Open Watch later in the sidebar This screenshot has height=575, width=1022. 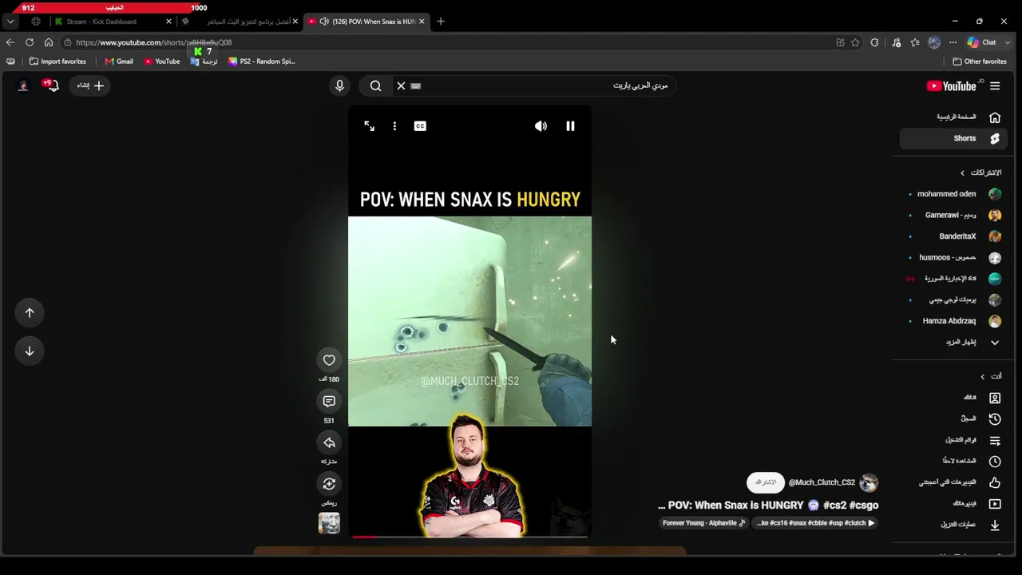point(953,461)
